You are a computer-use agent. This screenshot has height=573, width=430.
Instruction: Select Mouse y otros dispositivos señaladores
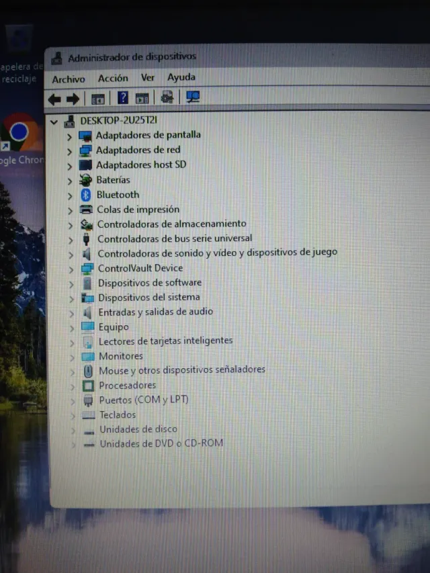tap(182, 370)
